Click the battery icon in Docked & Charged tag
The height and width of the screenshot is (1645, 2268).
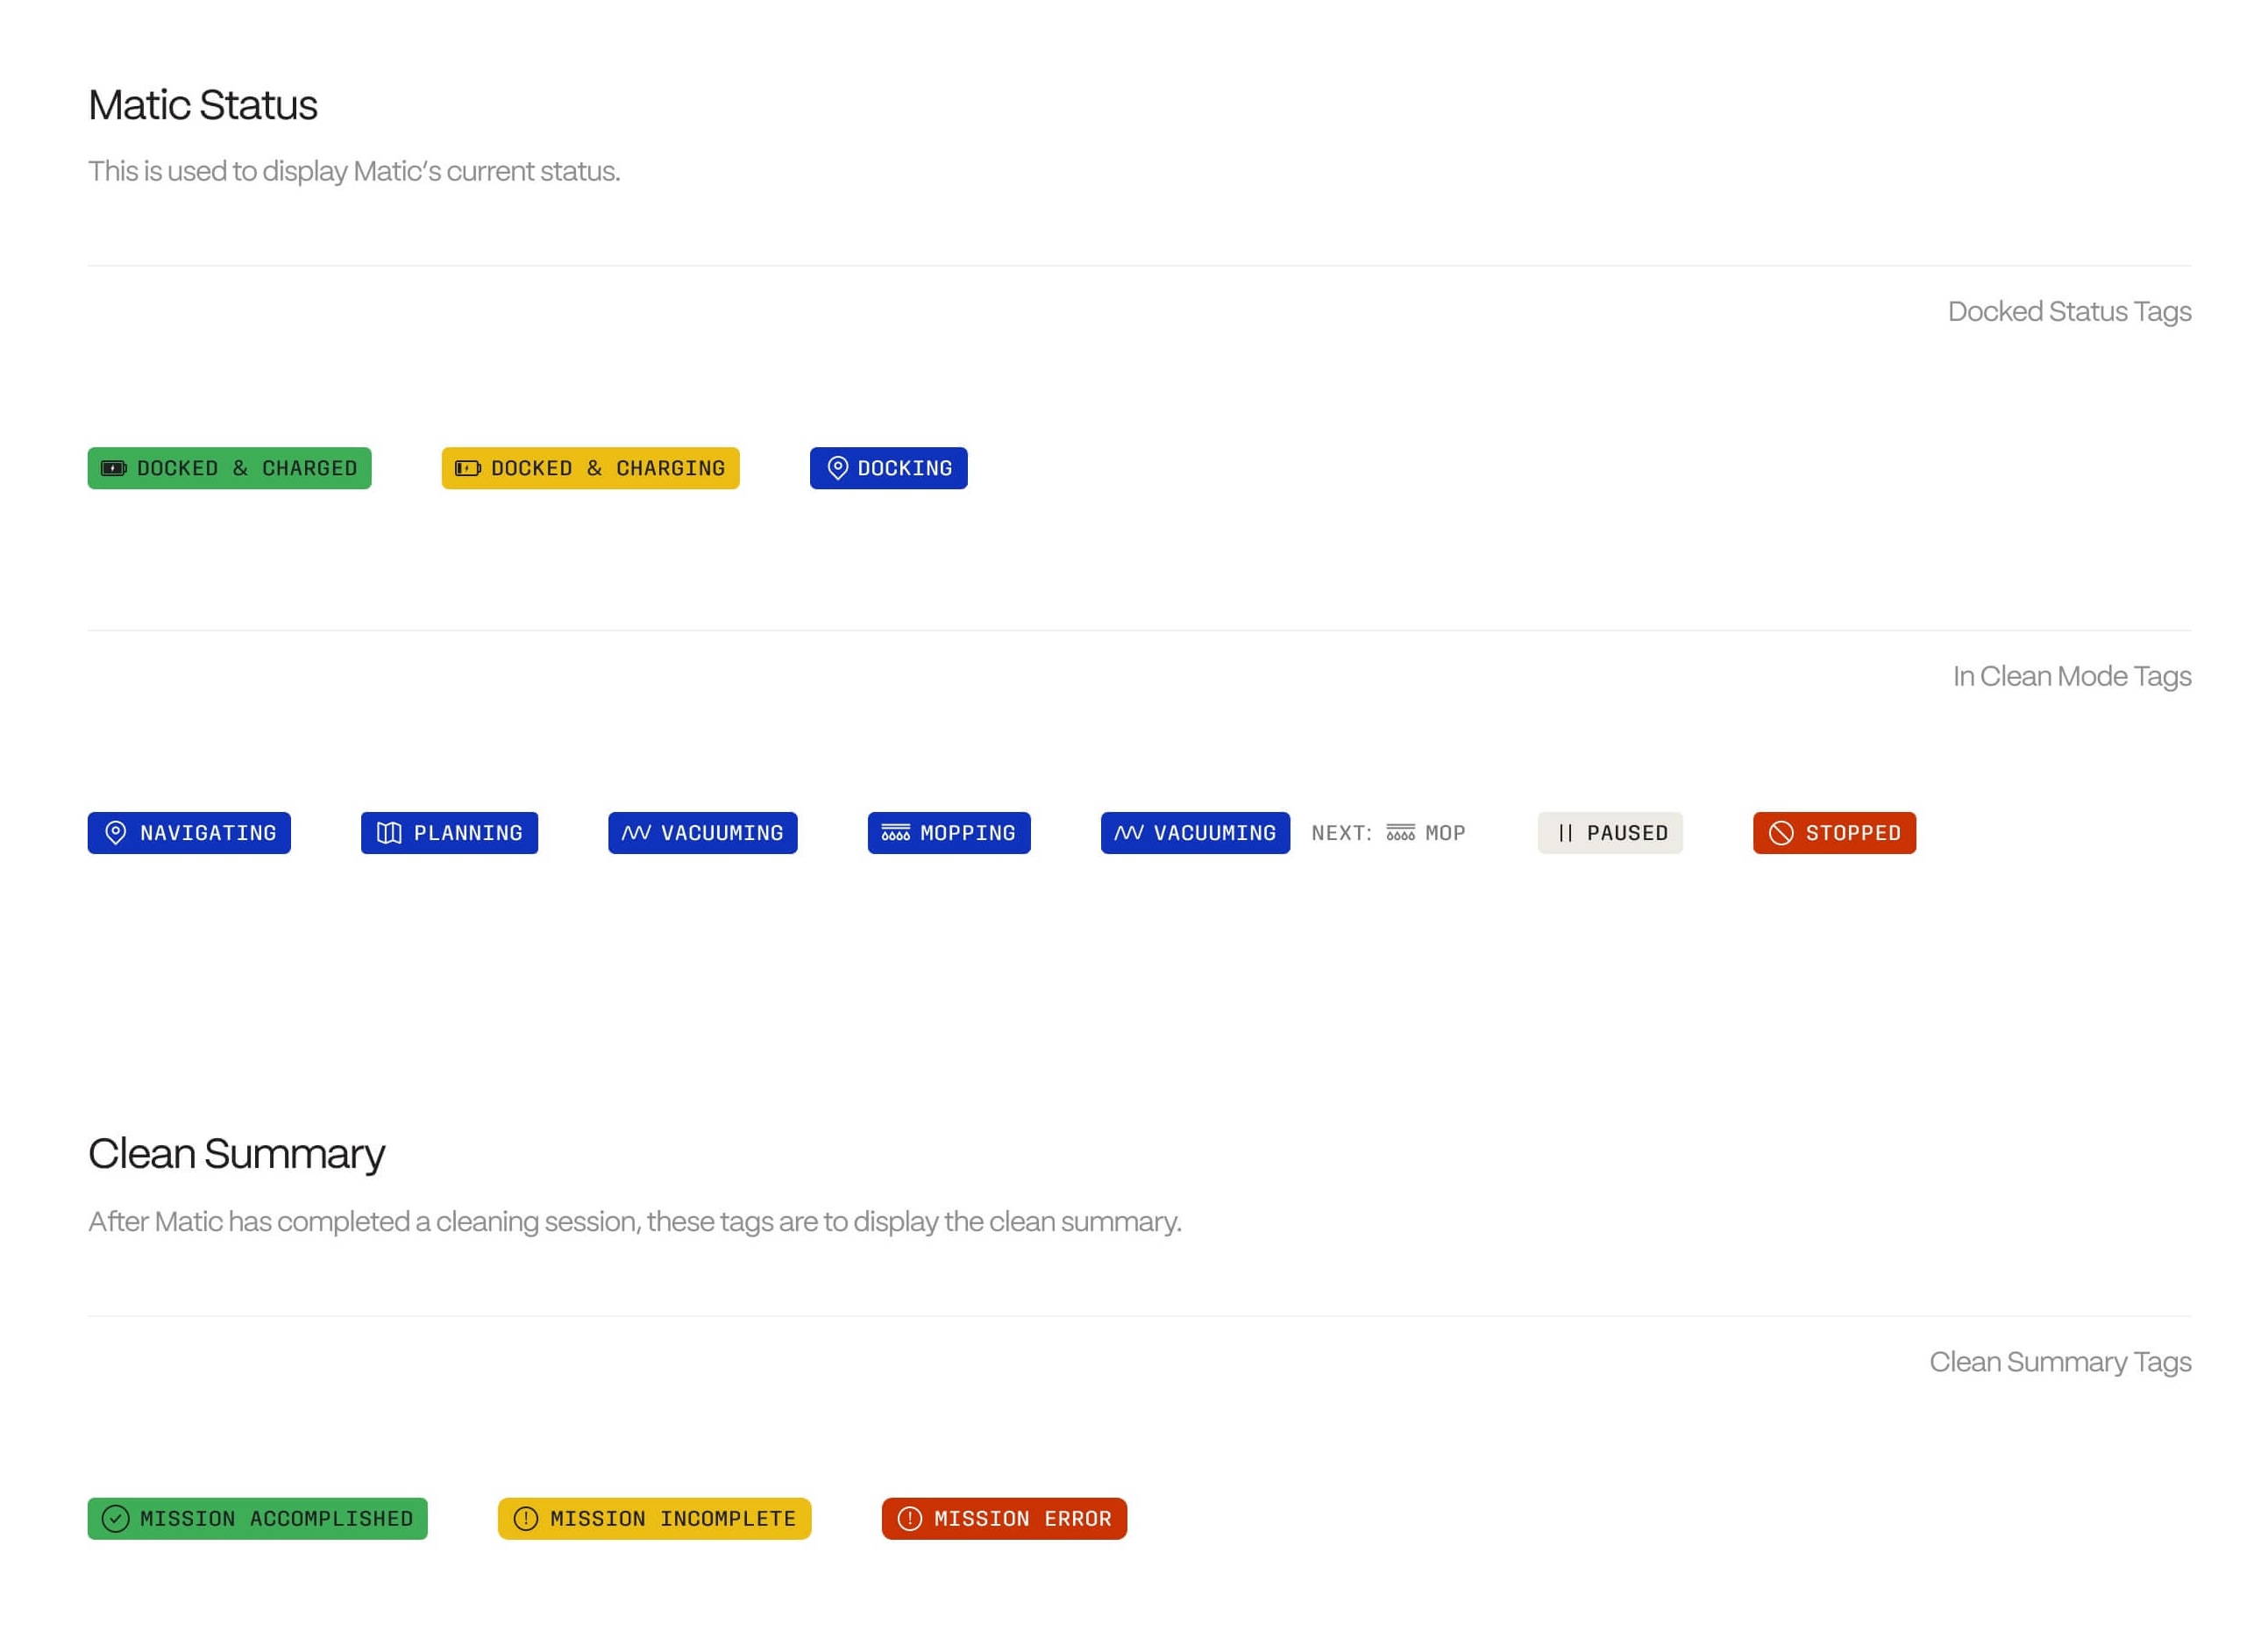pyautogui.click(x=114, y=468)
